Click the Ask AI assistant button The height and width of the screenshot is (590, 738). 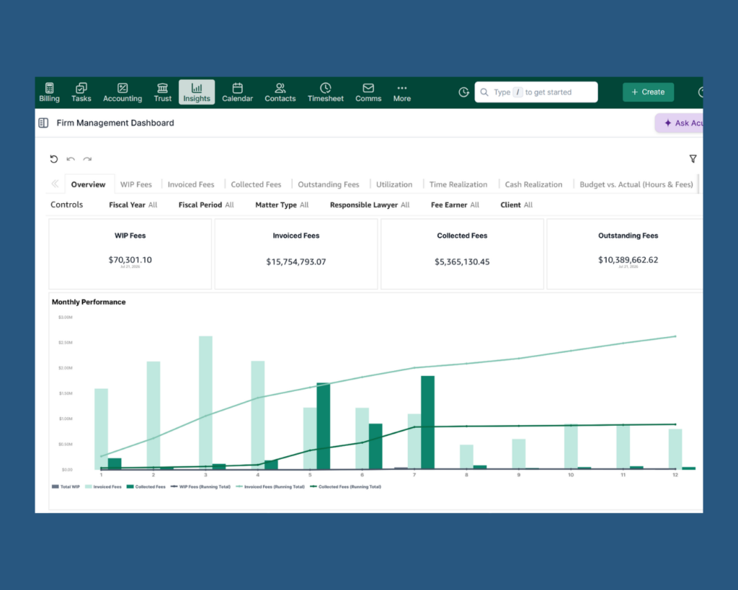(680, 122)
